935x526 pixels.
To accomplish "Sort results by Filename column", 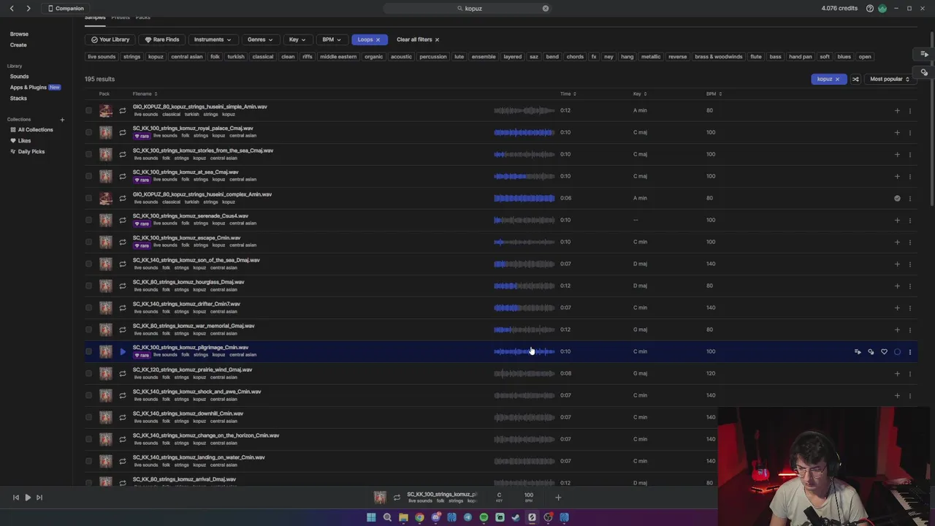I will 145,94.
